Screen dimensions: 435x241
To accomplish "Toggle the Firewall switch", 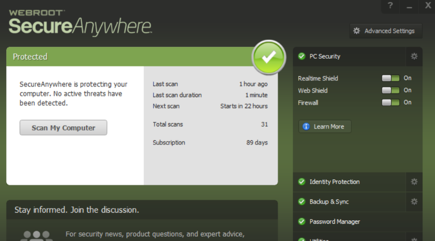I will [x=391, y=102].
